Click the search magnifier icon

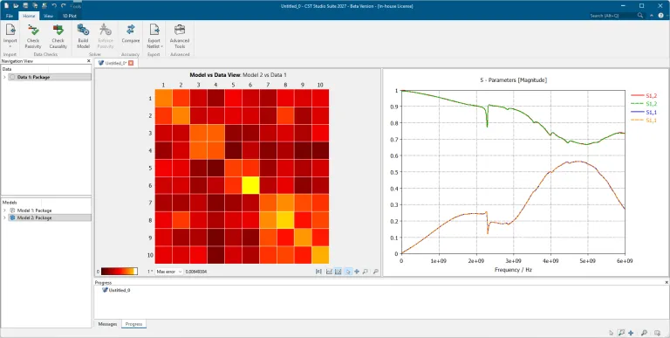[x=640, y=16]
